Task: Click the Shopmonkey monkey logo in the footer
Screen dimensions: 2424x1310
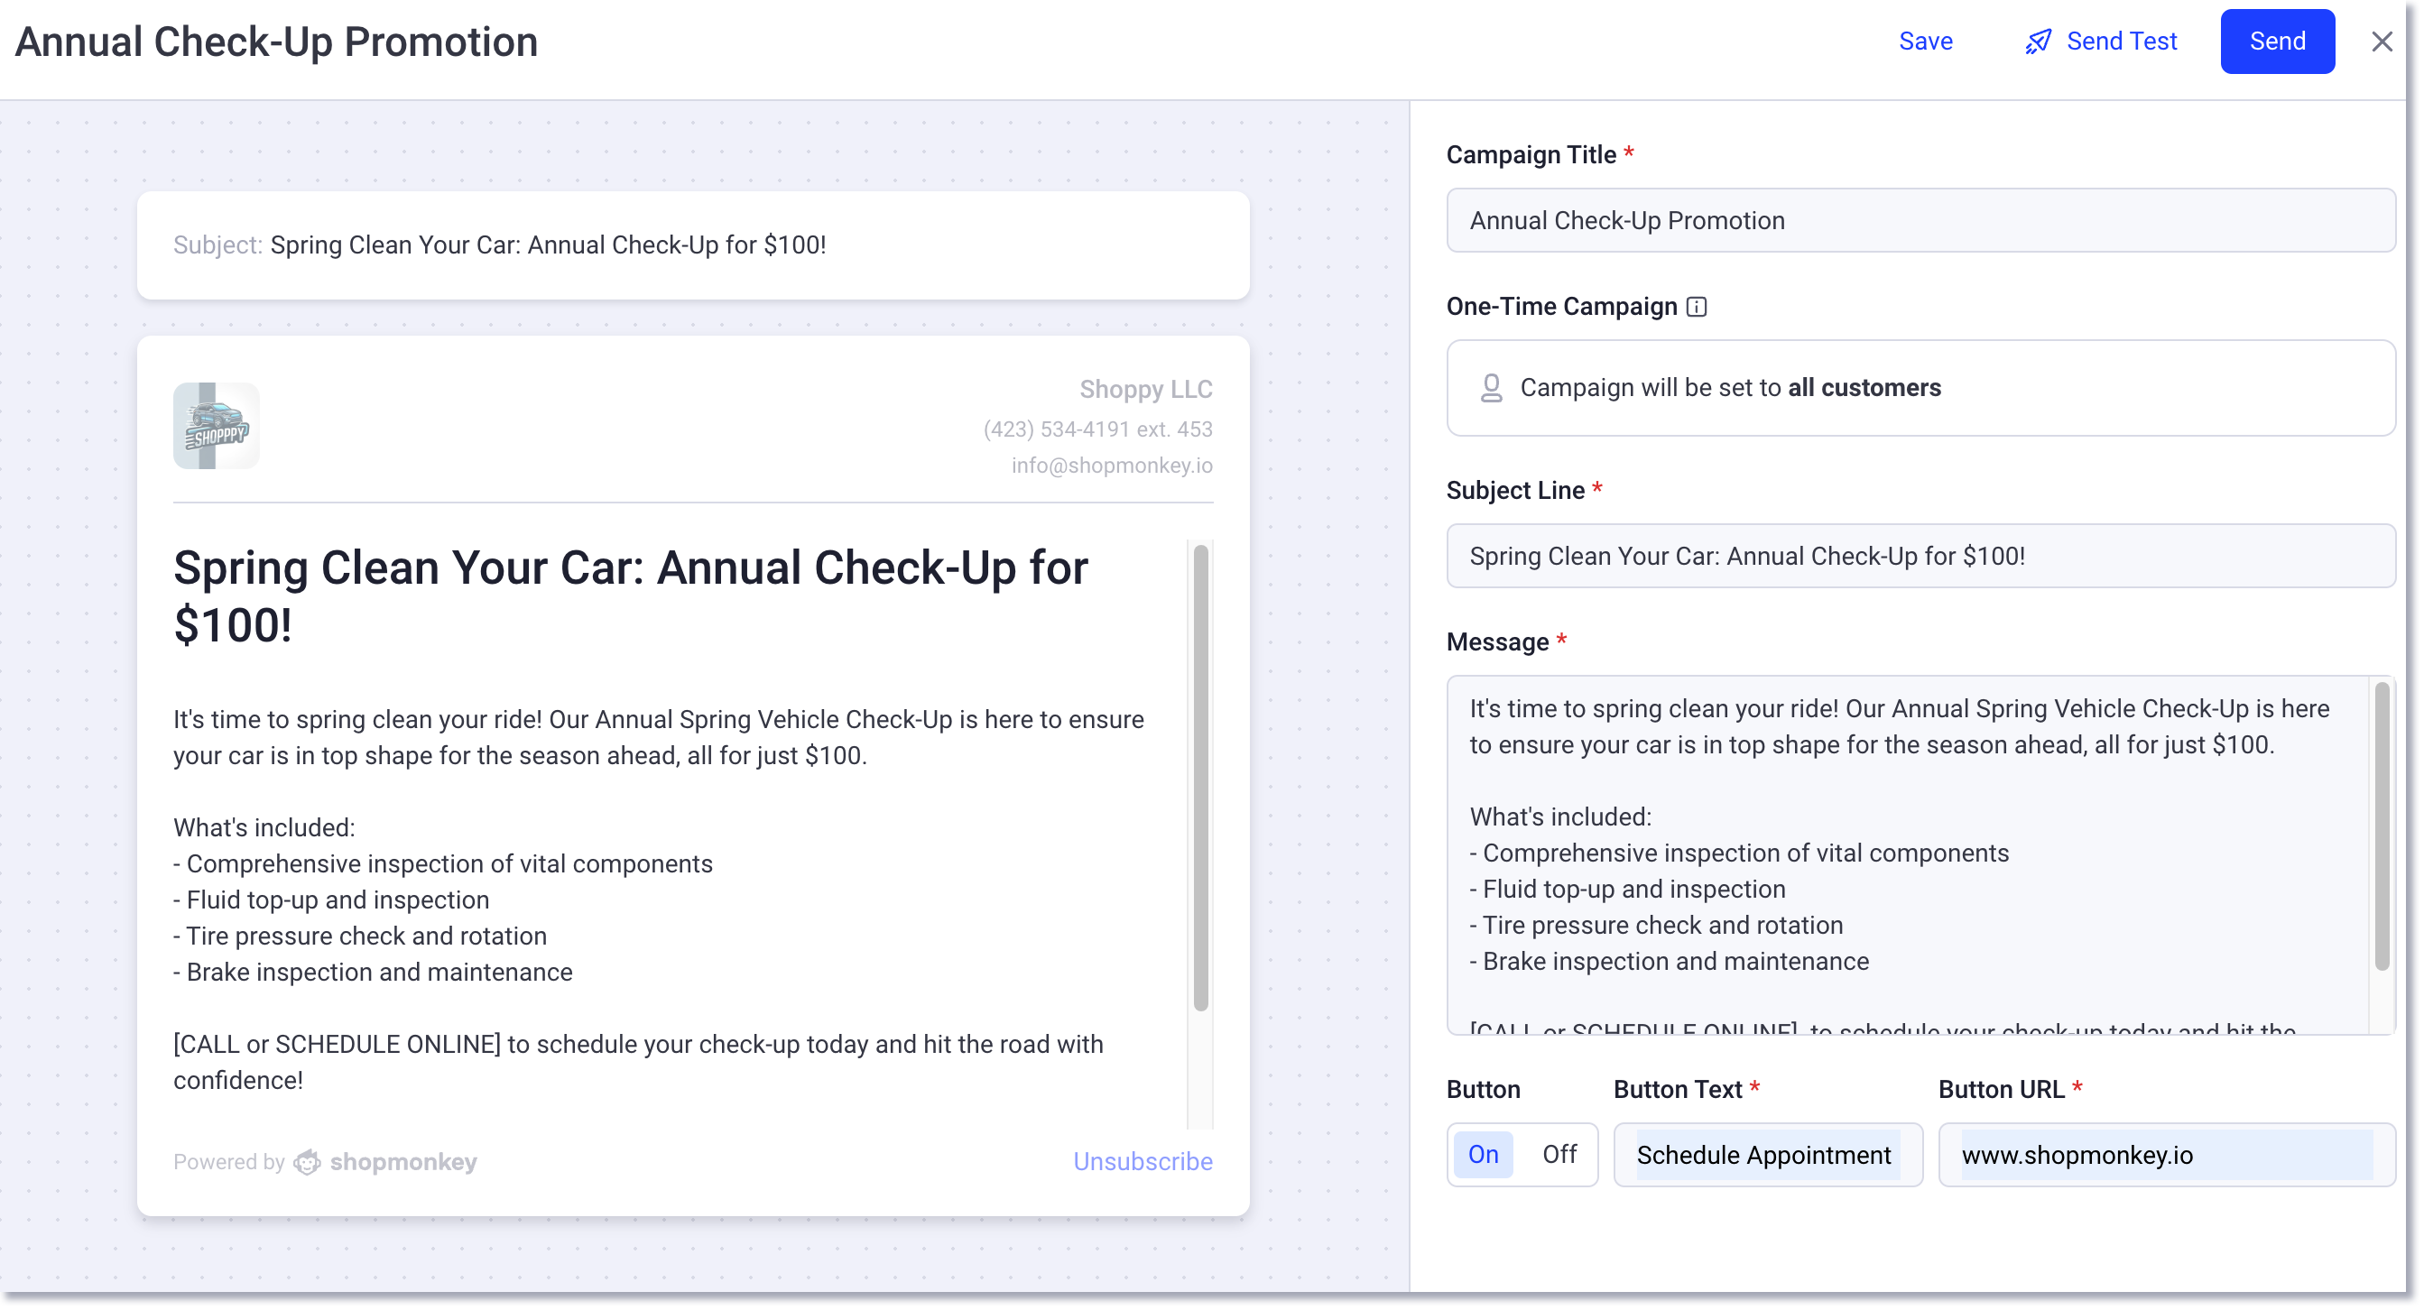Action: tap(307, 1161)
